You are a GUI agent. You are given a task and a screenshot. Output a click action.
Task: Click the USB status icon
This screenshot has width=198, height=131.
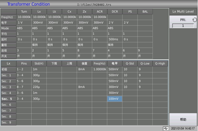[x=165, y=129]
